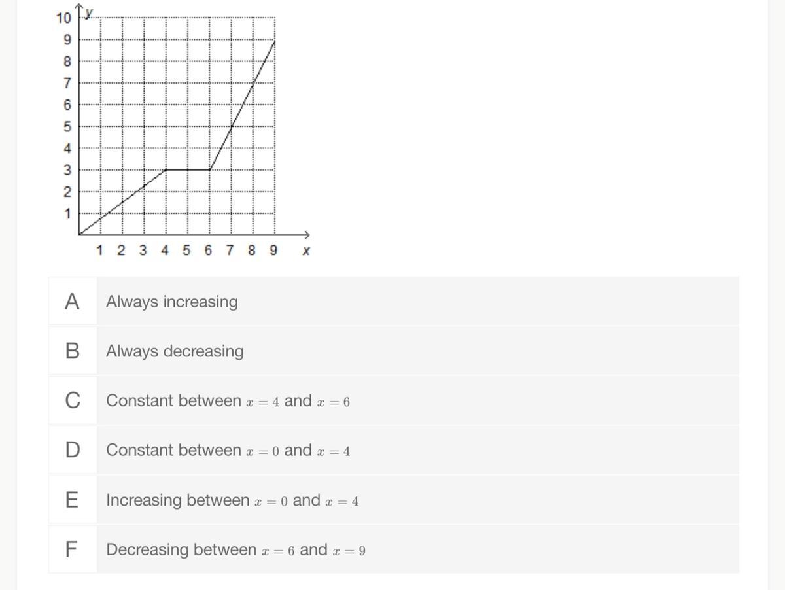
Task: Click the flat horizontal segment of the graph line
Action: pyautogui.click(x=188, y=169)
